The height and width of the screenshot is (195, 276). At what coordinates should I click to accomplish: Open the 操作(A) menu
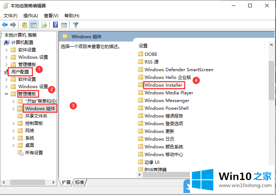[x=31, y=16]
